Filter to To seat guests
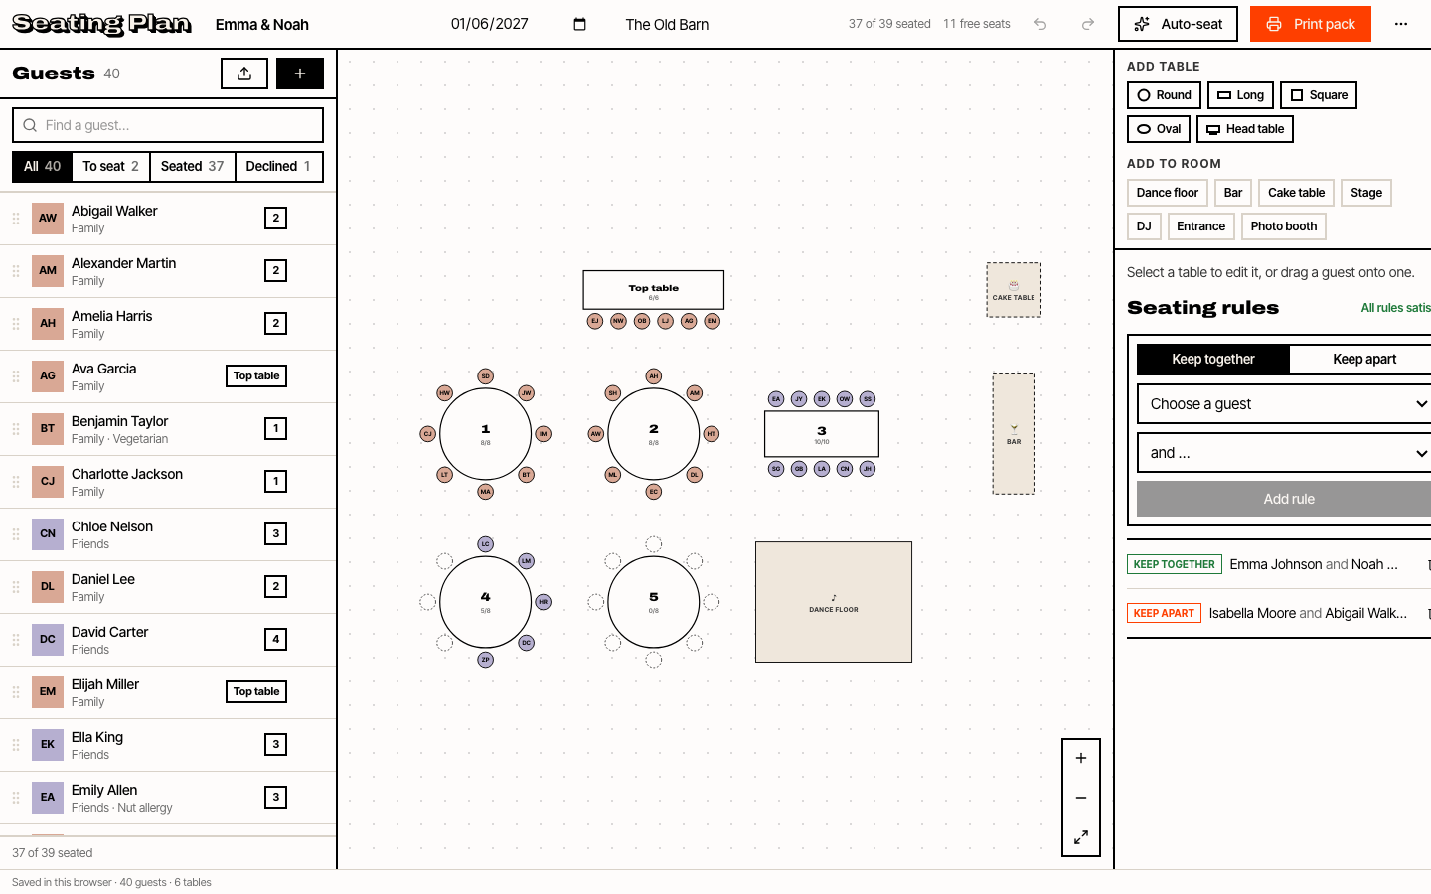This screenshot has height=894, width=1431. (110, 166)
